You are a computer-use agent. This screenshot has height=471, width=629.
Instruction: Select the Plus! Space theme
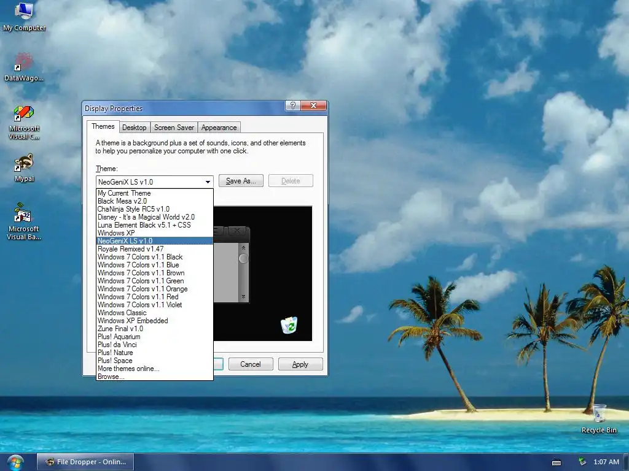point(154,361)
